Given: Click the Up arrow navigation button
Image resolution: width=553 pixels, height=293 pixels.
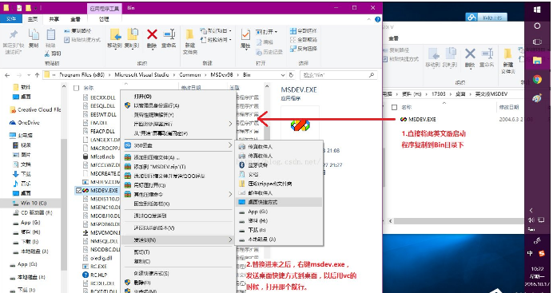Looking at the screenshot, I should pyautogui.click(x=37, y=75).
